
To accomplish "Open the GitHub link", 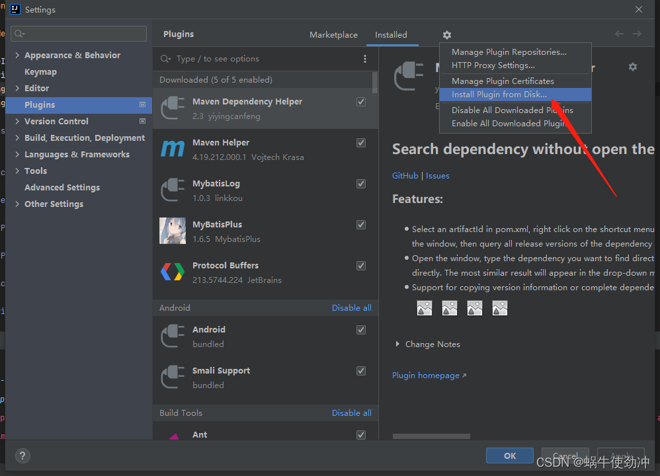I will 405,175.
